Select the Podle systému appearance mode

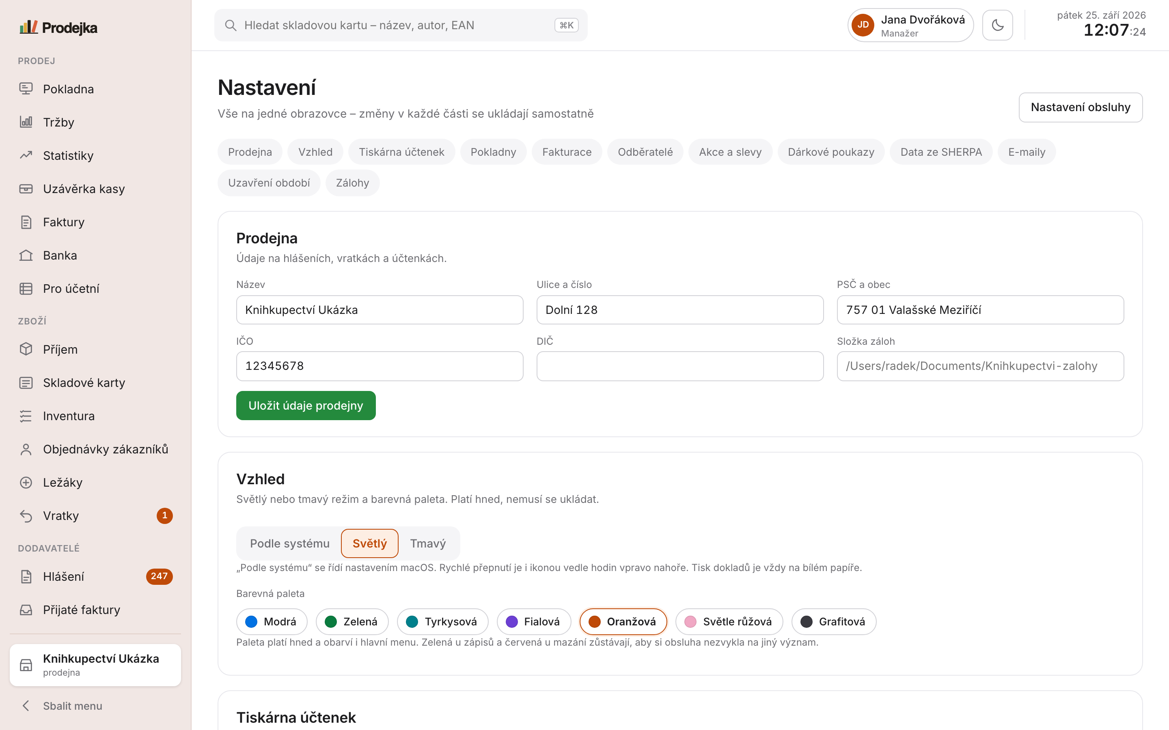pos(289,543)
